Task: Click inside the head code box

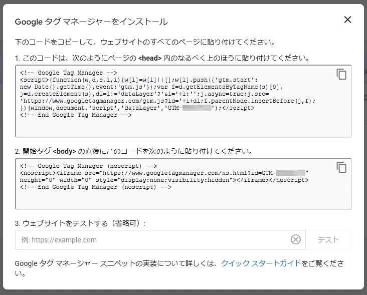Action: pos(183,101)
